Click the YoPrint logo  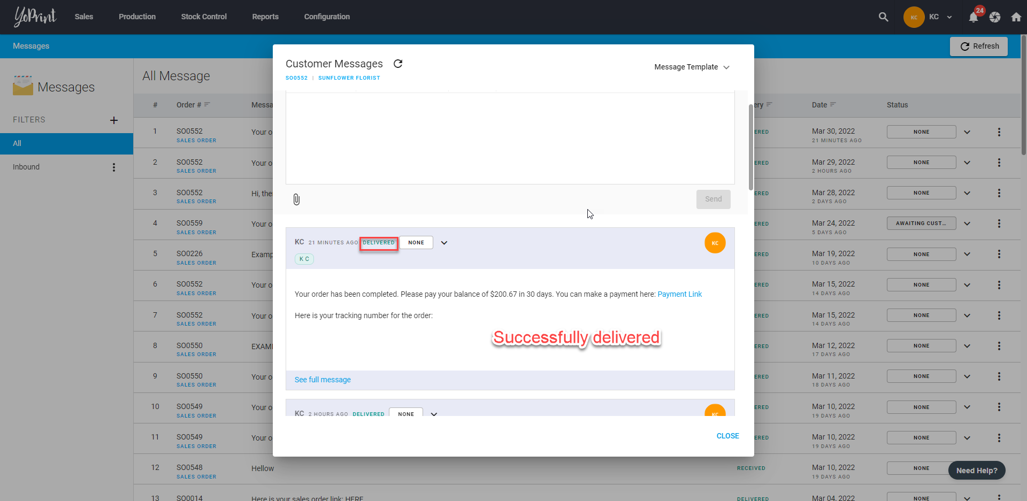[35, 17]
